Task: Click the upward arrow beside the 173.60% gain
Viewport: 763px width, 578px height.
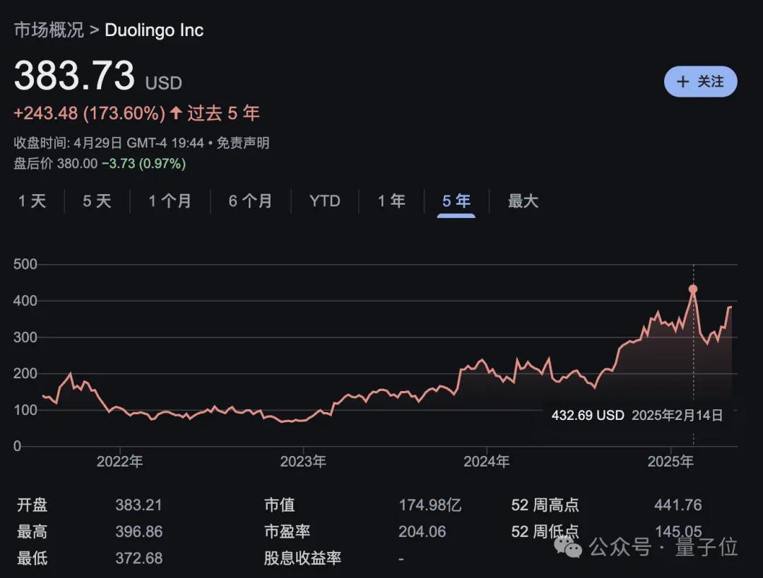Action: (176, 113)
